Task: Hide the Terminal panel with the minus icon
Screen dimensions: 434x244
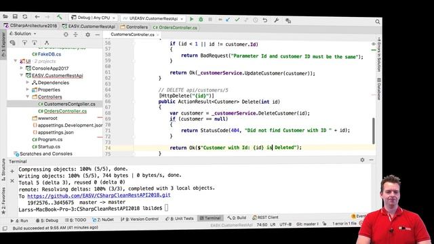Action: point(372,160)
